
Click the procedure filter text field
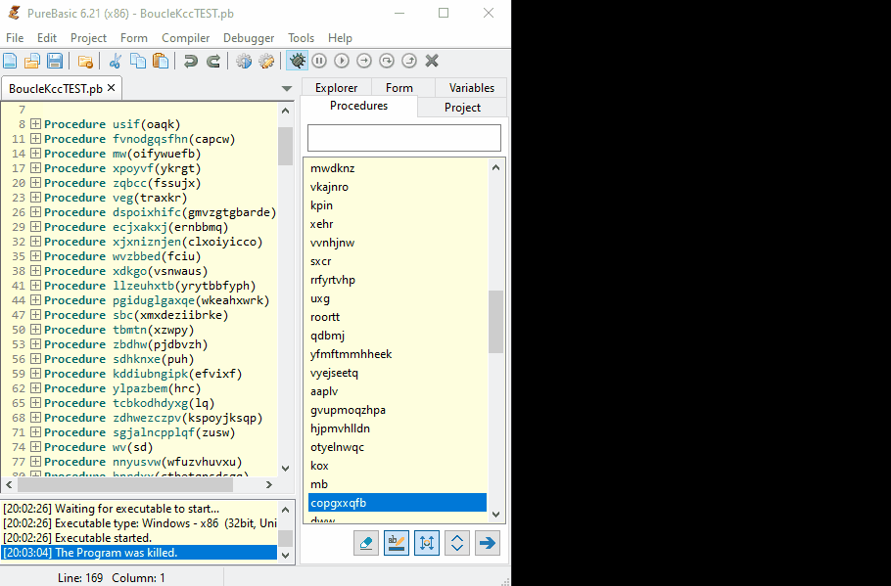(403, 137)
